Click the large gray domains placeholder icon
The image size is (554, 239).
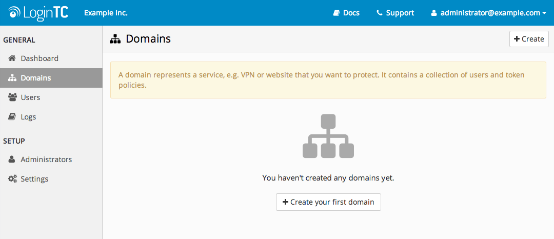coord(328,136)
